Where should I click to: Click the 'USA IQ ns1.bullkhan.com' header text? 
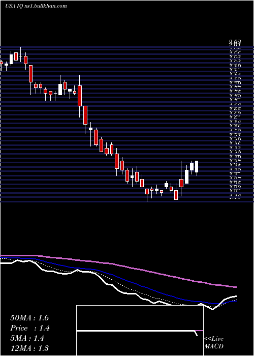tap(36, 6)
